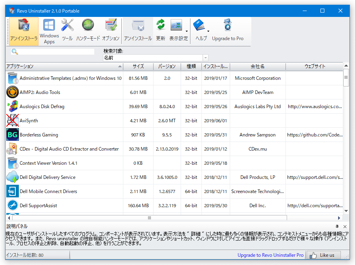Screen dimensions: 355x265
Task: Select "Dell Mobile Connect Drivers" name
Action: tap(48, 191)
